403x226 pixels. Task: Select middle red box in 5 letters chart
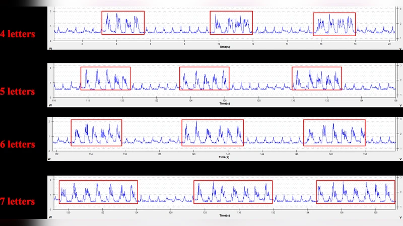tap(204, 78)
